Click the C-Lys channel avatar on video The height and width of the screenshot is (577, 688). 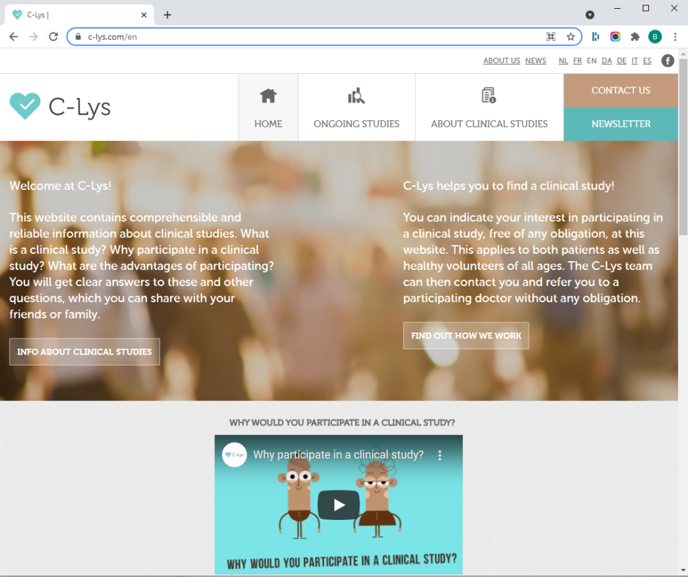point(234,455)
